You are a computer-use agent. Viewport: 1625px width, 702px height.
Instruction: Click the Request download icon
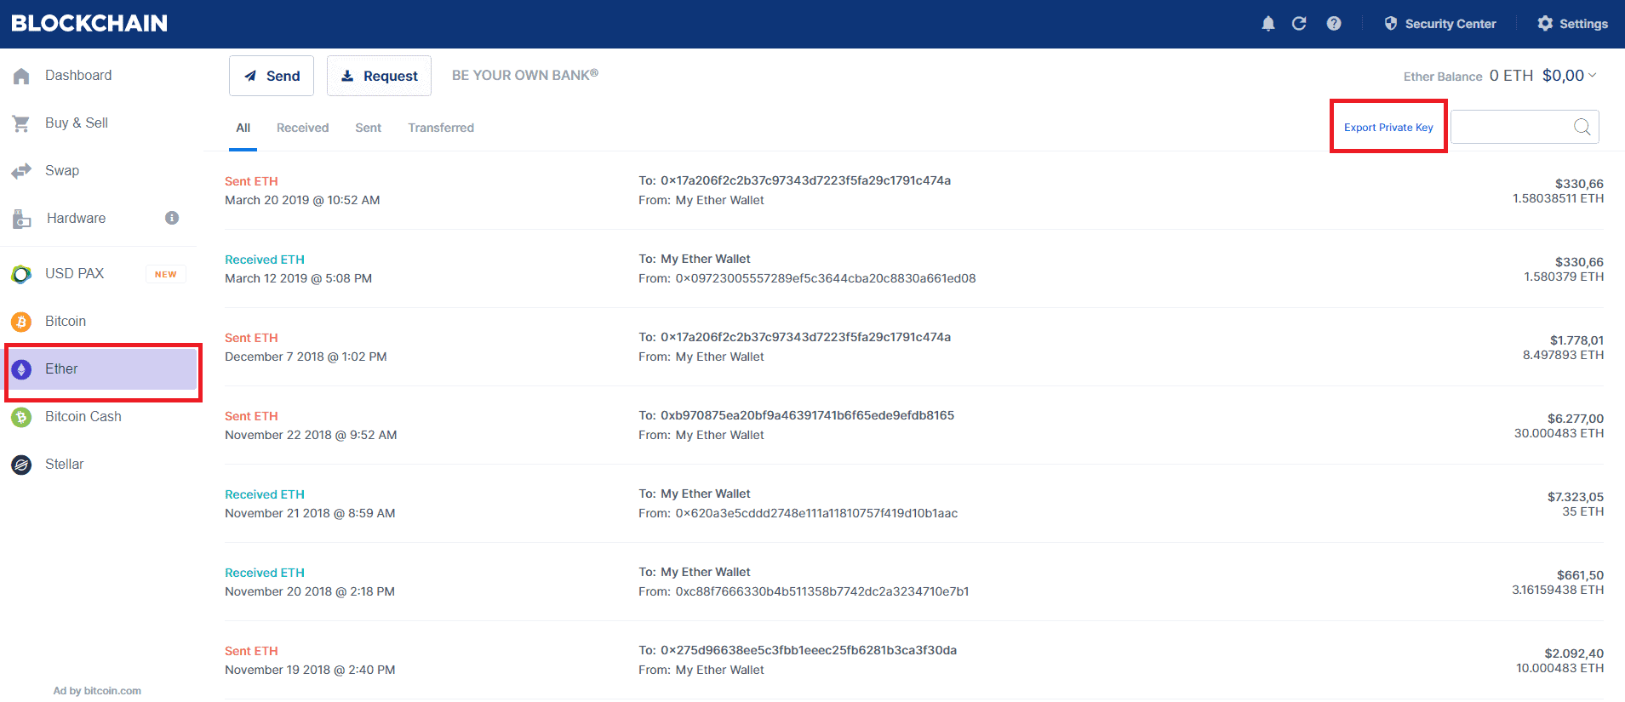pyautogui.click(x=347, y=76)
